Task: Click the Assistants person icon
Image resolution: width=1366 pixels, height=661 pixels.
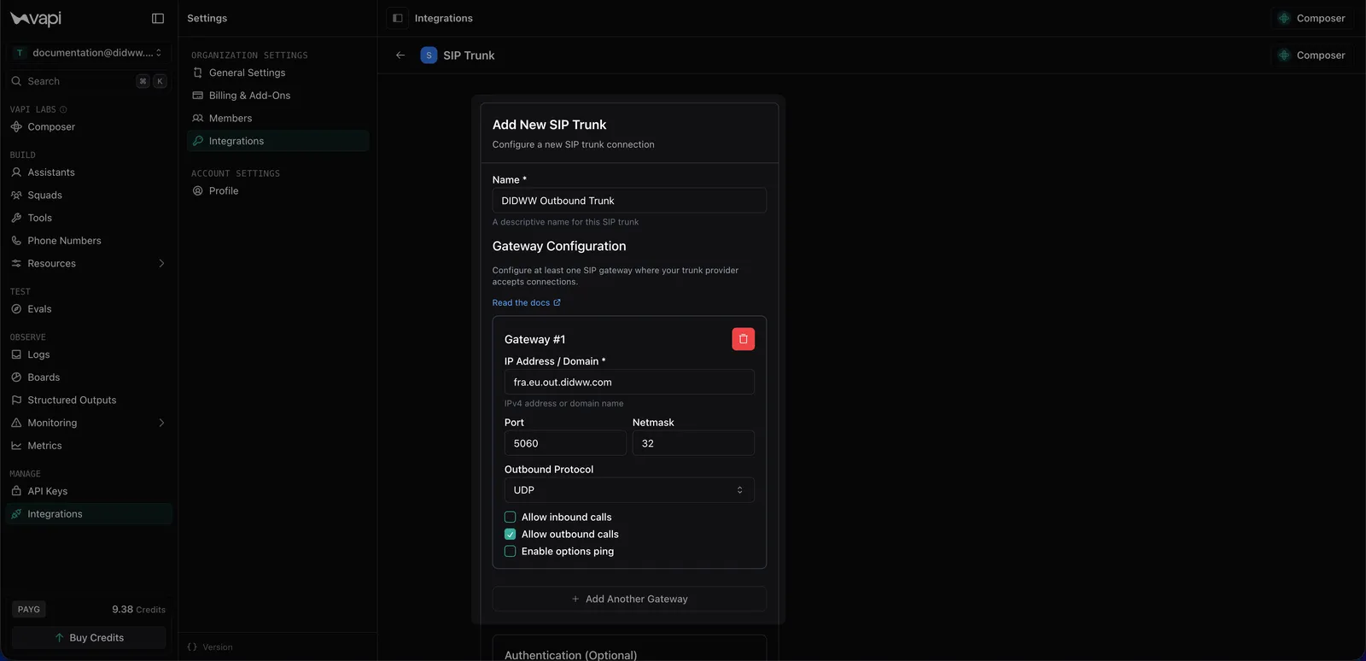Action: point(16,173)
